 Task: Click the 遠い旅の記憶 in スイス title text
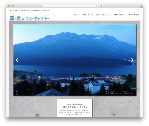[74, 107]
